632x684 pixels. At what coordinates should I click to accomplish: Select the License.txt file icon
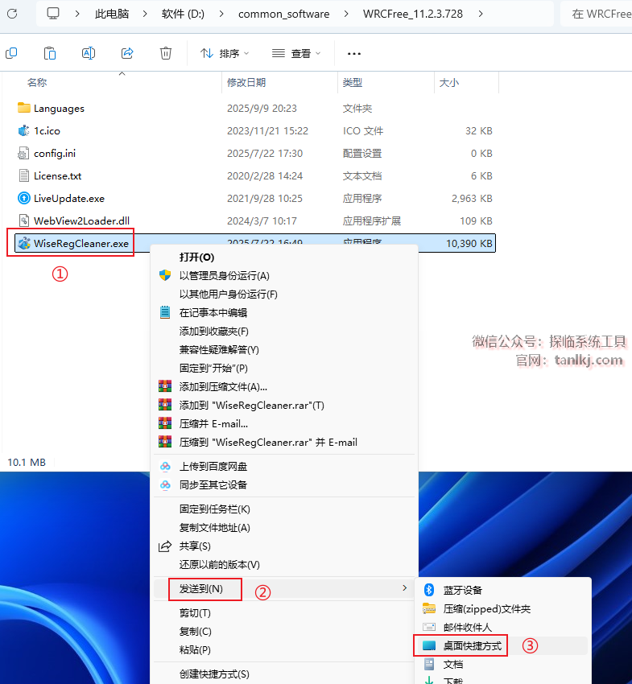click(x=23, y=175)
